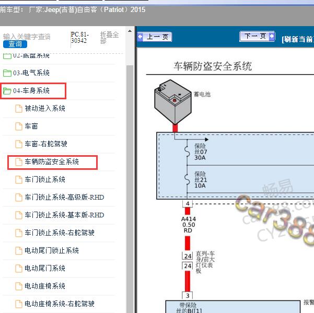Click the 03-电气系统 folder icon
The image size is (314, 313).
7,73
